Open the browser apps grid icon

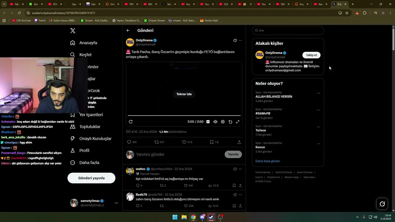click(x=4, y=21)
